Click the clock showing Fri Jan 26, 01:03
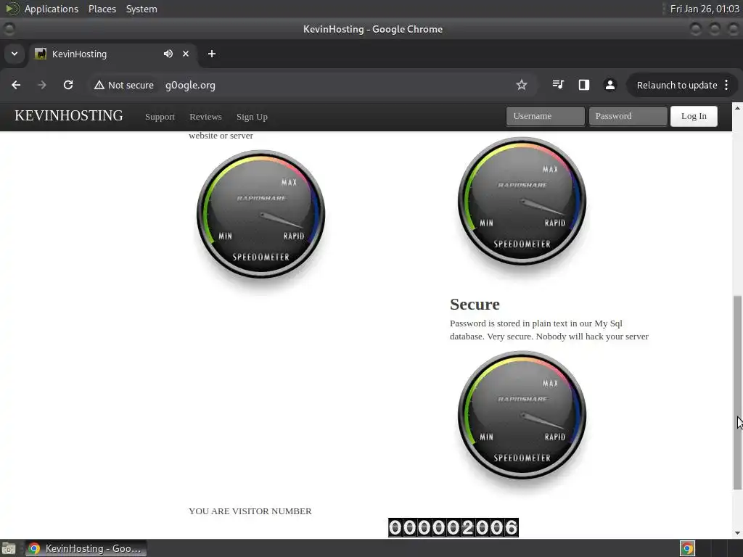Image resolution: width=743 pixels, height=557 pixels. point(705,9)
